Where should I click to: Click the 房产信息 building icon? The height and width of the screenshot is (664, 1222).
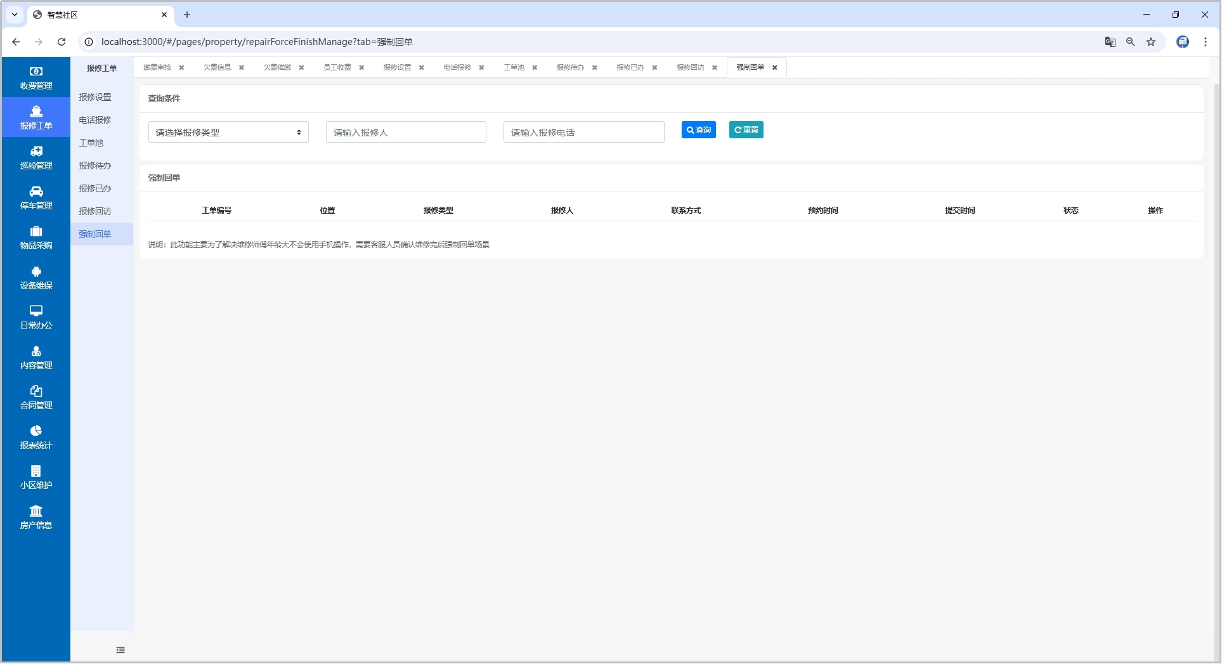[36, 511]
